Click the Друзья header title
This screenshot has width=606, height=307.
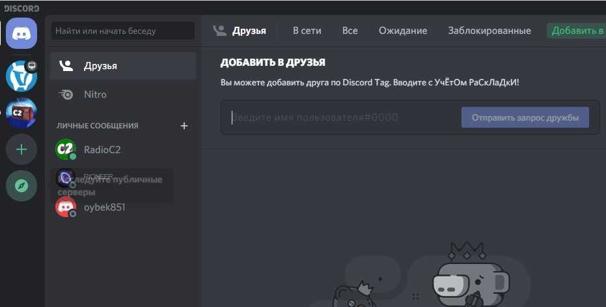point(249,31)
